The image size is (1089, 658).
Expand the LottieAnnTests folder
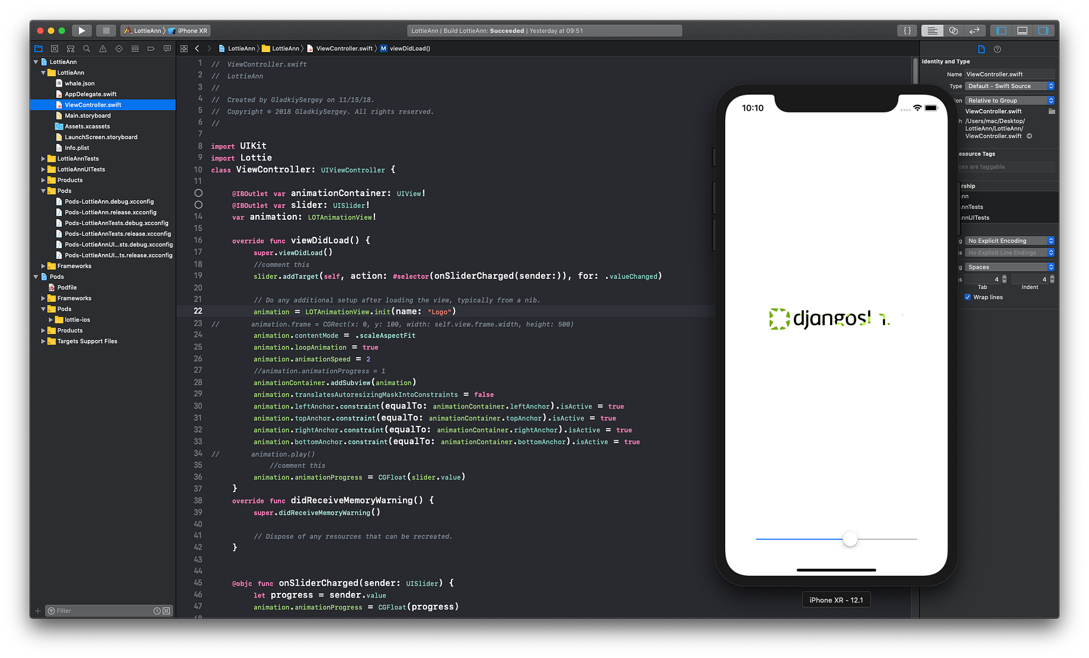coord(42,158)
